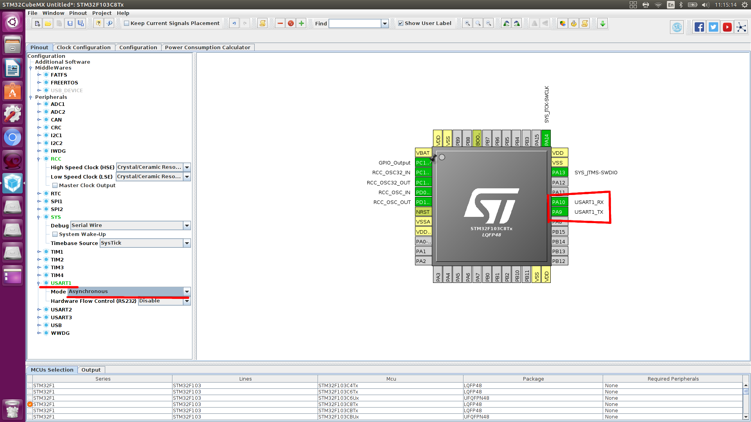Sort MCU table by Package column header
Viewport: 751px width, 422px height.
click(533, 379)
